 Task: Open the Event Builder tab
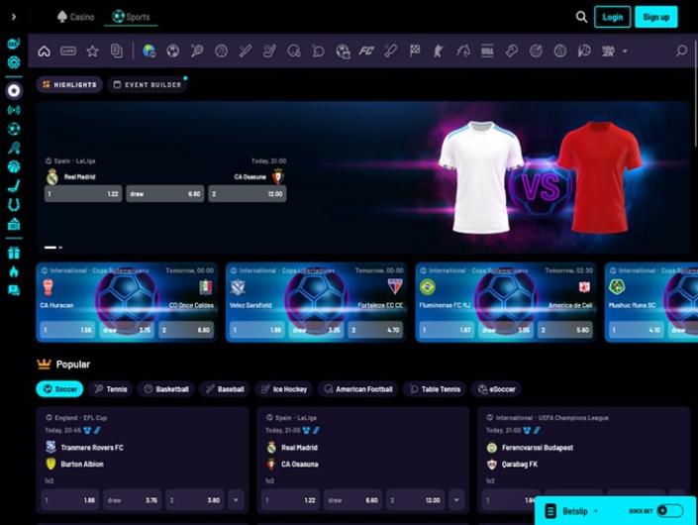pos(148,85)
